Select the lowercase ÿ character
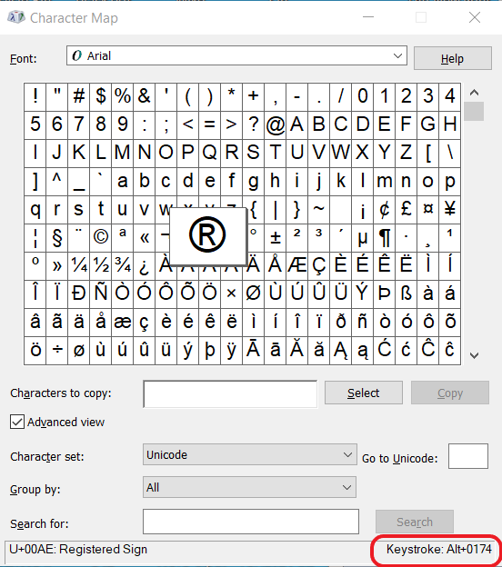 click(231, 350)
